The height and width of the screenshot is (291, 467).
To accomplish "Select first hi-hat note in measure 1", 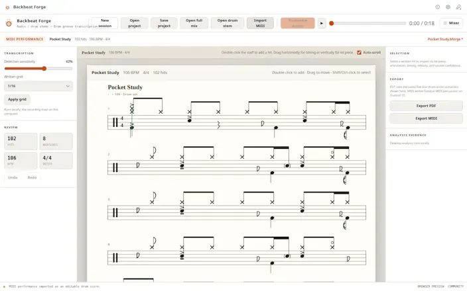I will [132, 112].
